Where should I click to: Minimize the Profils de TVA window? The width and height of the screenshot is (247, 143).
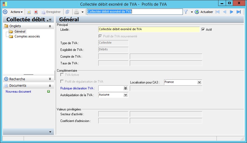click(222, 3)
